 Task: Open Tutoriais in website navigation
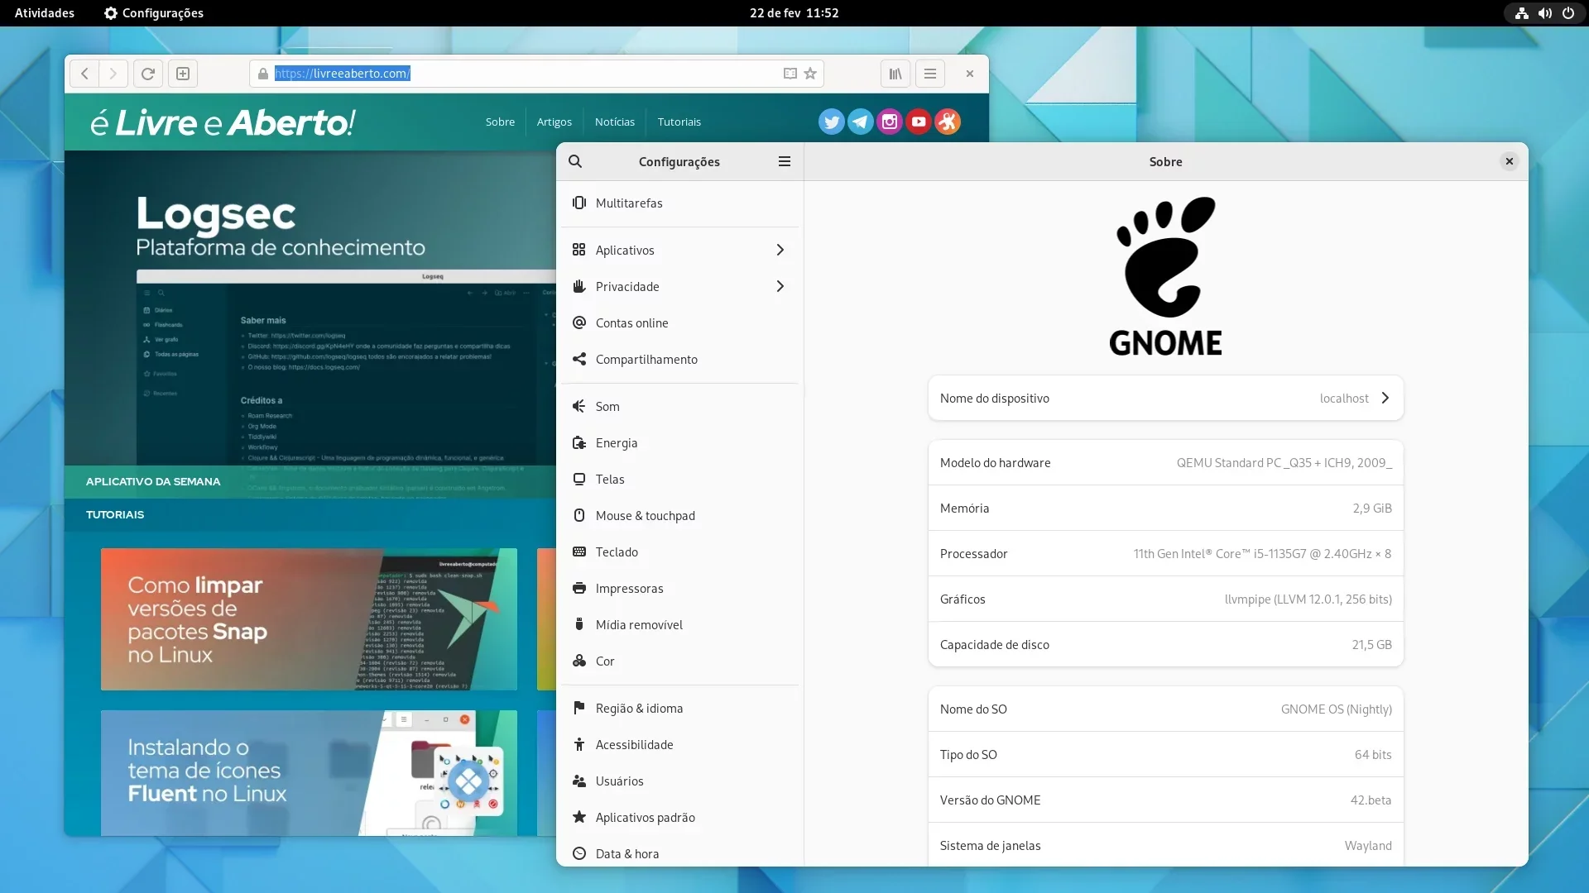(x=679, y=122)
